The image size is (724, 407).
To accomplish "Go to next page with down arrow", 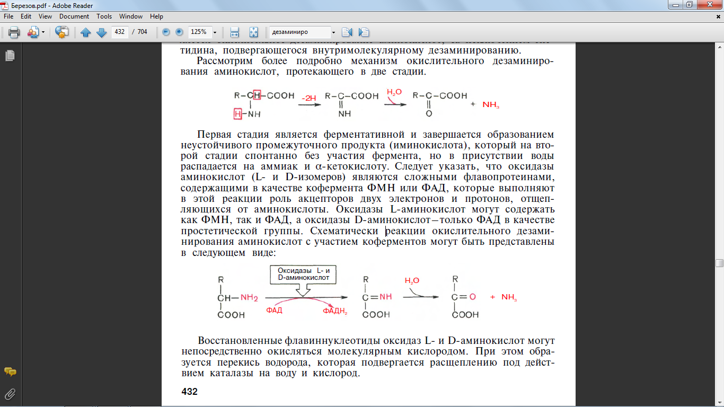I will click(101, 32).
